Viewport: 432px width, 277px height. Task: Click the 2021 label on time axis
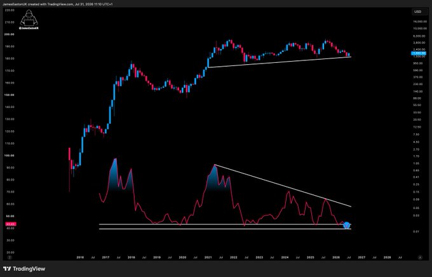[x=208, y=257]
